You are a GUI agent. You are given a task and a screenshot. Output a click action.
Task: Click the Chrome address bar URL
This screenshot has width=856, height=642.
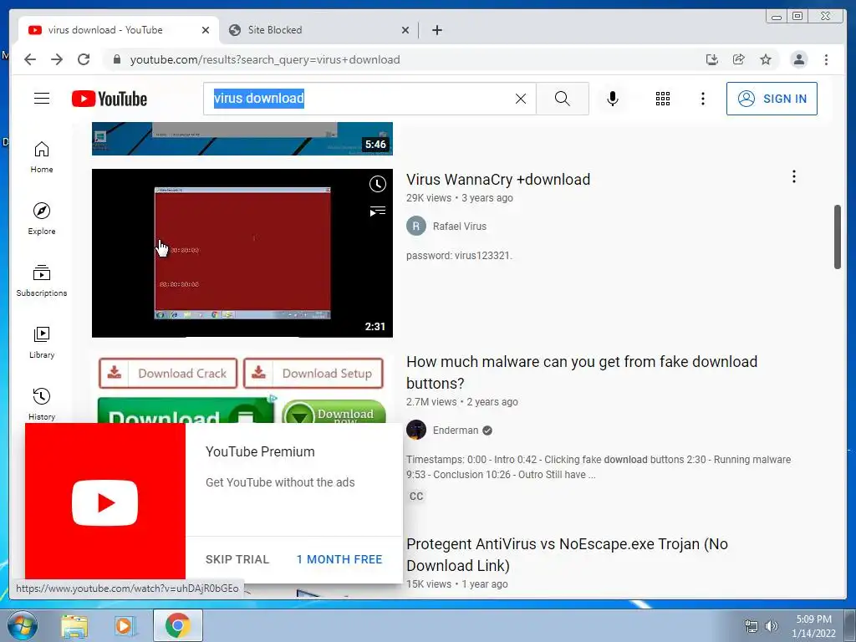(265, 59)
